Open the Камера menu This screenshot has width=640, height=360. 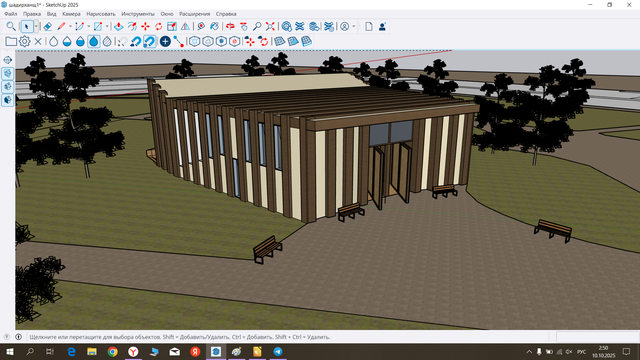click(x=71, y=14)
